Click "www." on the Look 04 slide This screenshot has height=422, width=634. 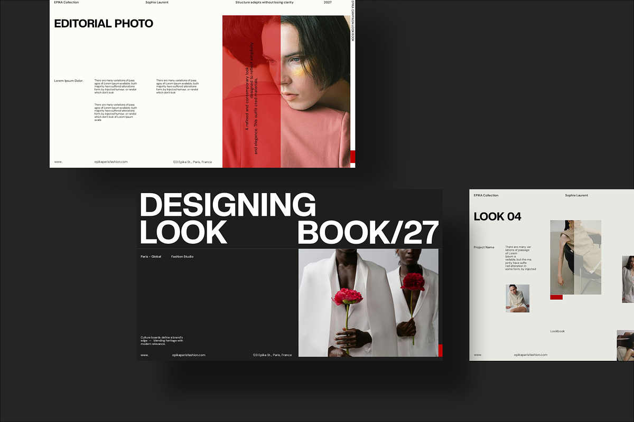coord(478,355)
